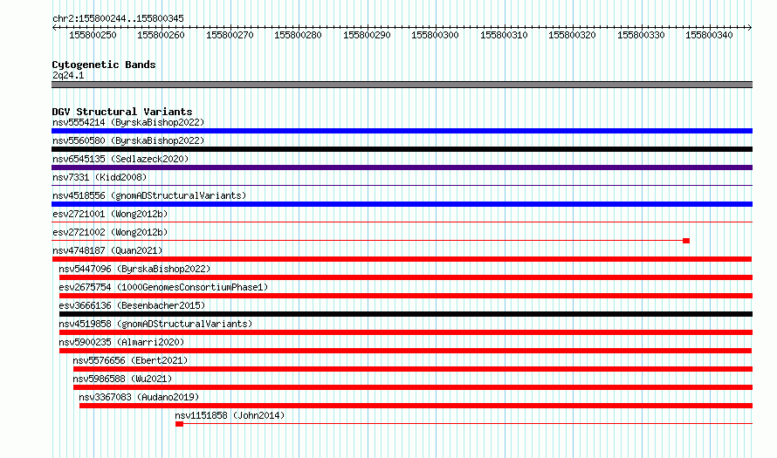Click ruler position 155800340
The image size is (777, 458).
[709, 35]
